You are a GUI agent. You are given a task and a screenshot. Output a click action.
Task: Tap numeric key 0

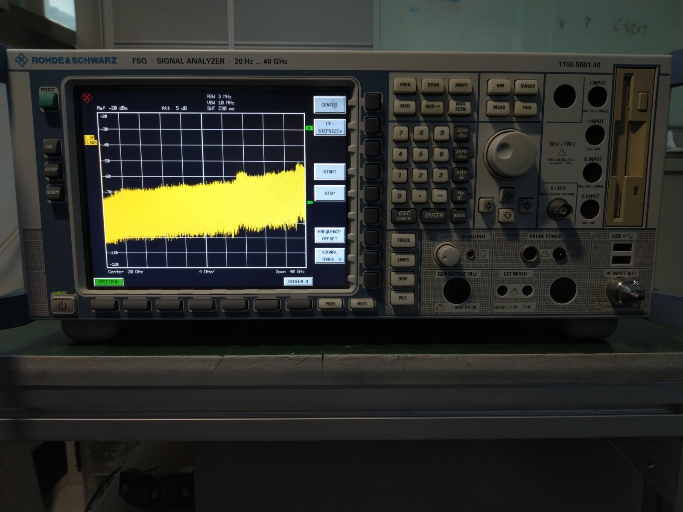(399, 196)
